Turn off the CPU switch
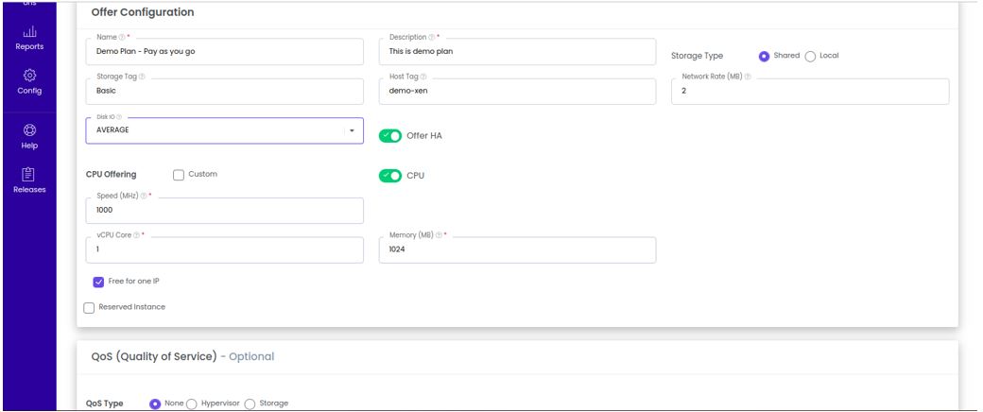The width and height of the screenshot is (983, 412). click(390, 176)
